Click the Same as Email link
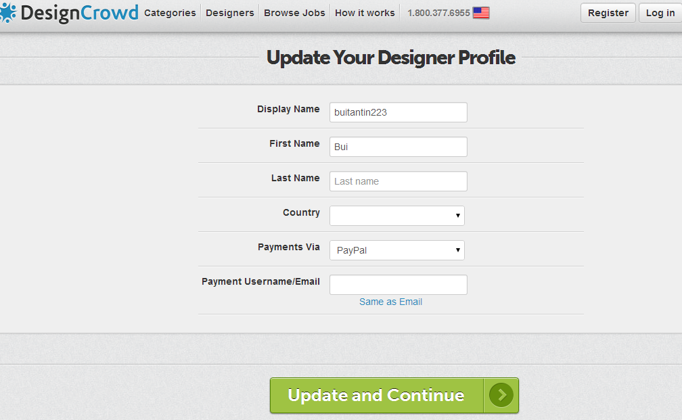This screenshot has height=420, width=682. pos(390,302)
